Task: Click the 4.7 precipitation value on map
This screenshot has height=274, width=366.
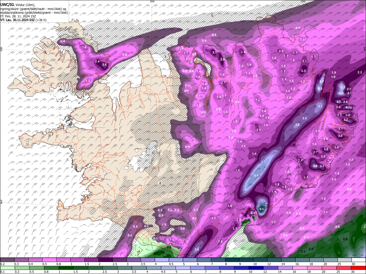Action: (321, 82)
